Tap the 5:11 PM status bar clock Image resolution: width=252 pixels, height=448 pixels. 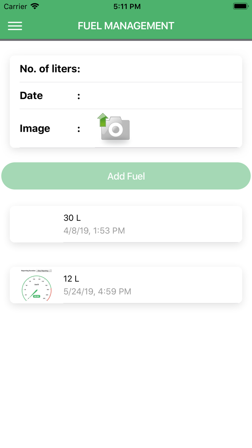(x=127, y=6)
